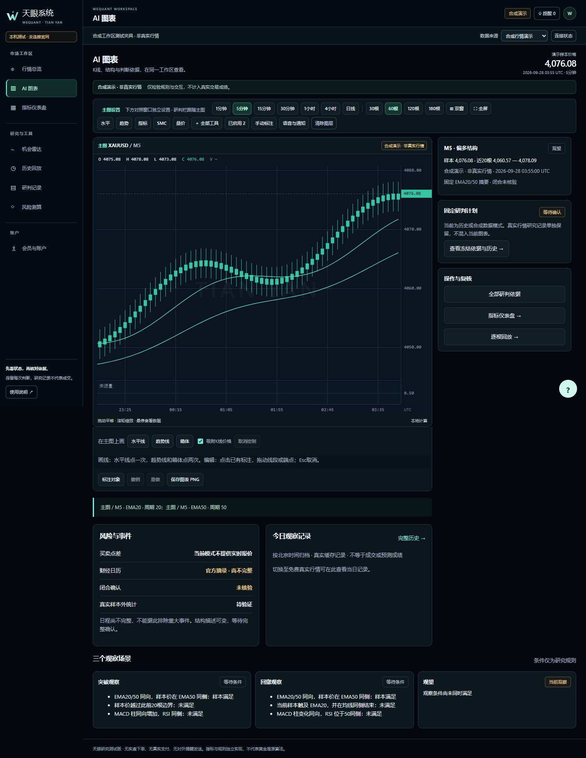Click the 历史回放 clock icon

coord(13,168)
